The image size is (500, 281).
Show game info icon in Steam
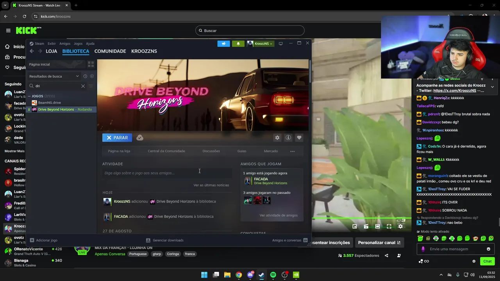(x=288, y=138)
